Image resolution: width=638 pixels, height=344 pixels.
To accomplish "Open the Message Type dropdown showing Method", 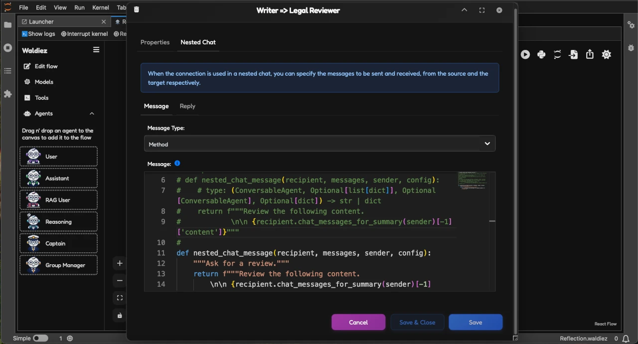I will [x=319, y=144].
